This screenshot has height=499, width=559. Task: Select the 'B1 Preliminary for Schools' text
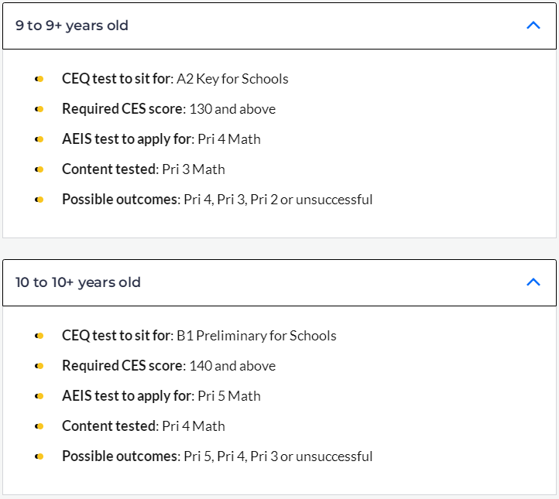click(x=256, y=336)
